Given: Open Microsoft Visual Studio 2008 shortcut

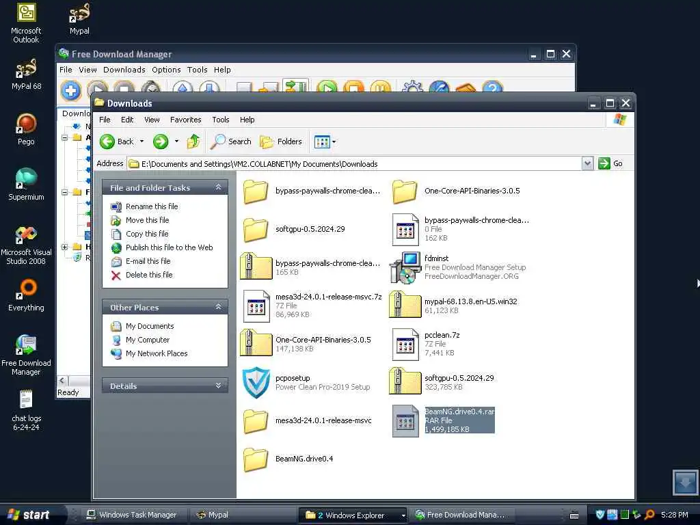Looking at the screenshot, I should 26,245.
